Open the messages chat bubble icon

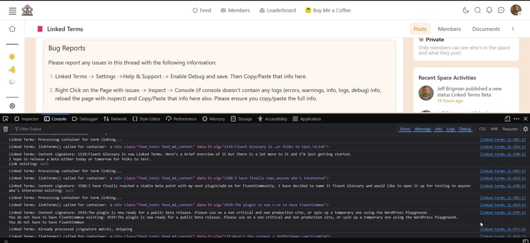[501, 10]
